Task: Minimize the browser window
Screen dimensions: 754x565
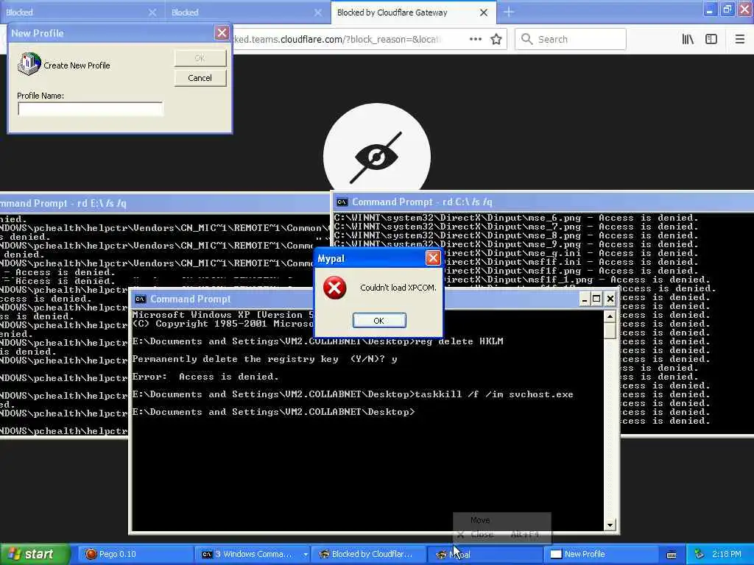Action: (x=709, y=9)
